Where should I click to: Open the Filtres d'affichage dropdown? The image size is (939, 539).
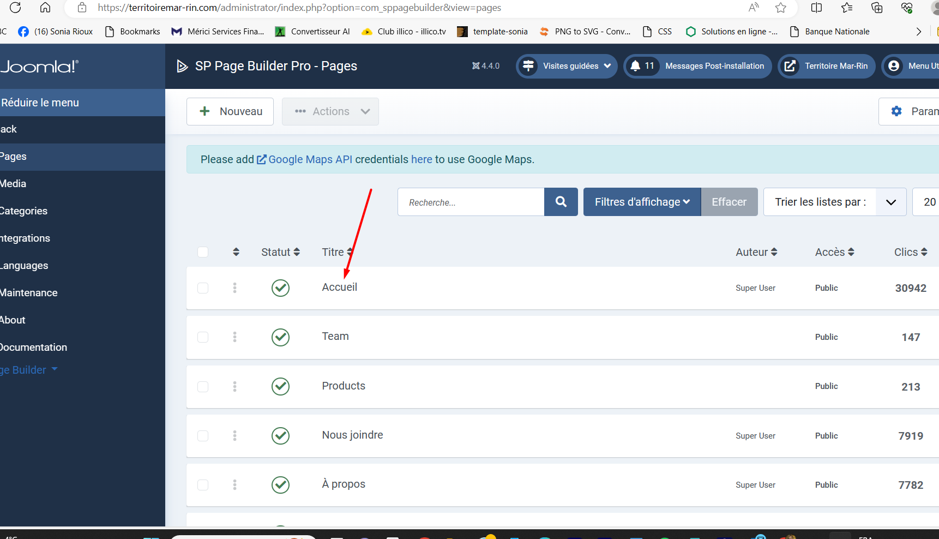pos(642,202)
